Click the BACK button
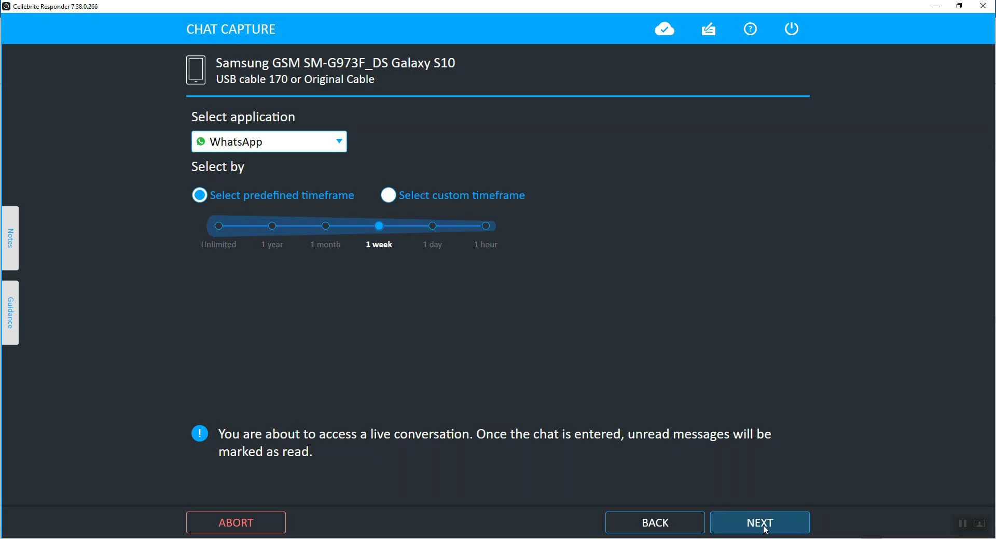The height and width of the screenshot is (539, 996). pyautogui.click(x=655, y=522)
